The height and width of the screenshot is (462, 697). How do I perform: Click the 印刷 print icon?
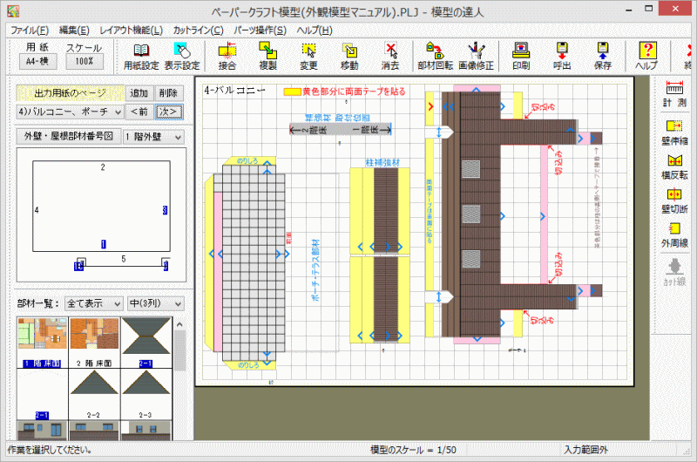521,56
